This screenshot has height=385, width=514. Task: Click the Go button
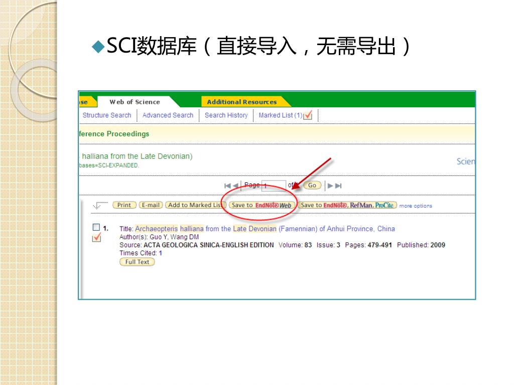(312, 185)
